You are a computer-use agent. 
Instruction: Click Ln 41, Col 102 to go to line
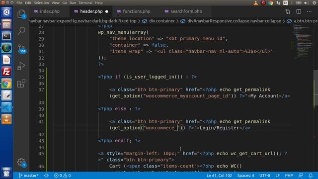point(219,176)
